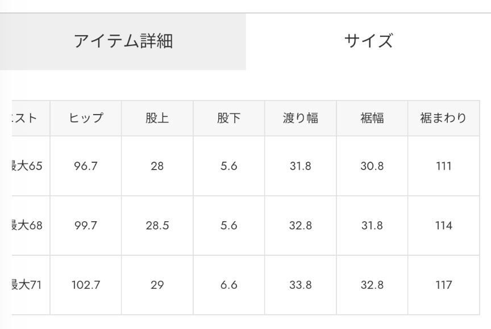Screen dimensions: 491x329
Task: Select the 渡り幅 value 33.8 cell
Action: tap(300, 285)
